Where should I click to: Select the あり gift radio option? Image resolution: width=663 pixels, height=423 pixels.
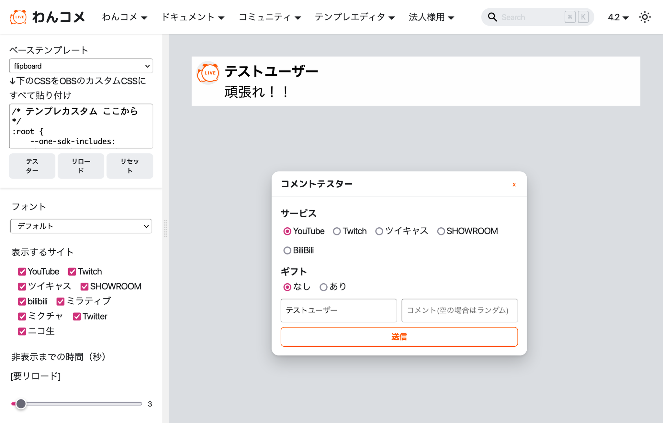(323, 287)
